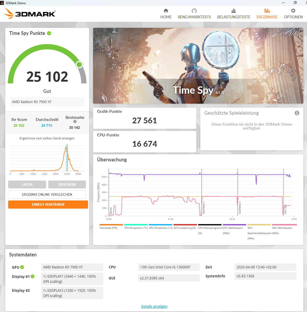The width and height of the screenshot is (307, 312).
Task: Toggle CPU-Temperatur teal legend swatch
Action: (x=136, y=225)
